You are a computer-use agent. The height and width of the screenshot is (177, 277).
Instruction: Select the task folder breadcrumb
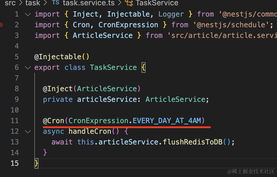tap(33, 3)
